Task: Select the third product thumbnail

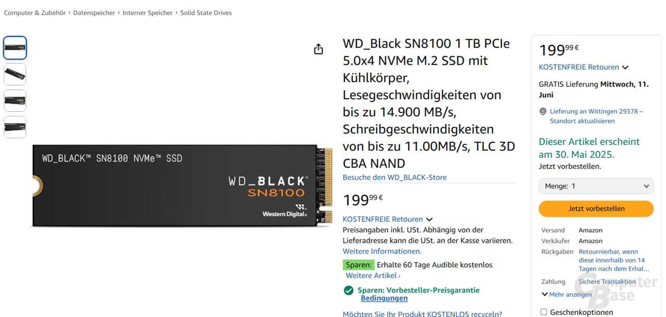Action: 15,101
